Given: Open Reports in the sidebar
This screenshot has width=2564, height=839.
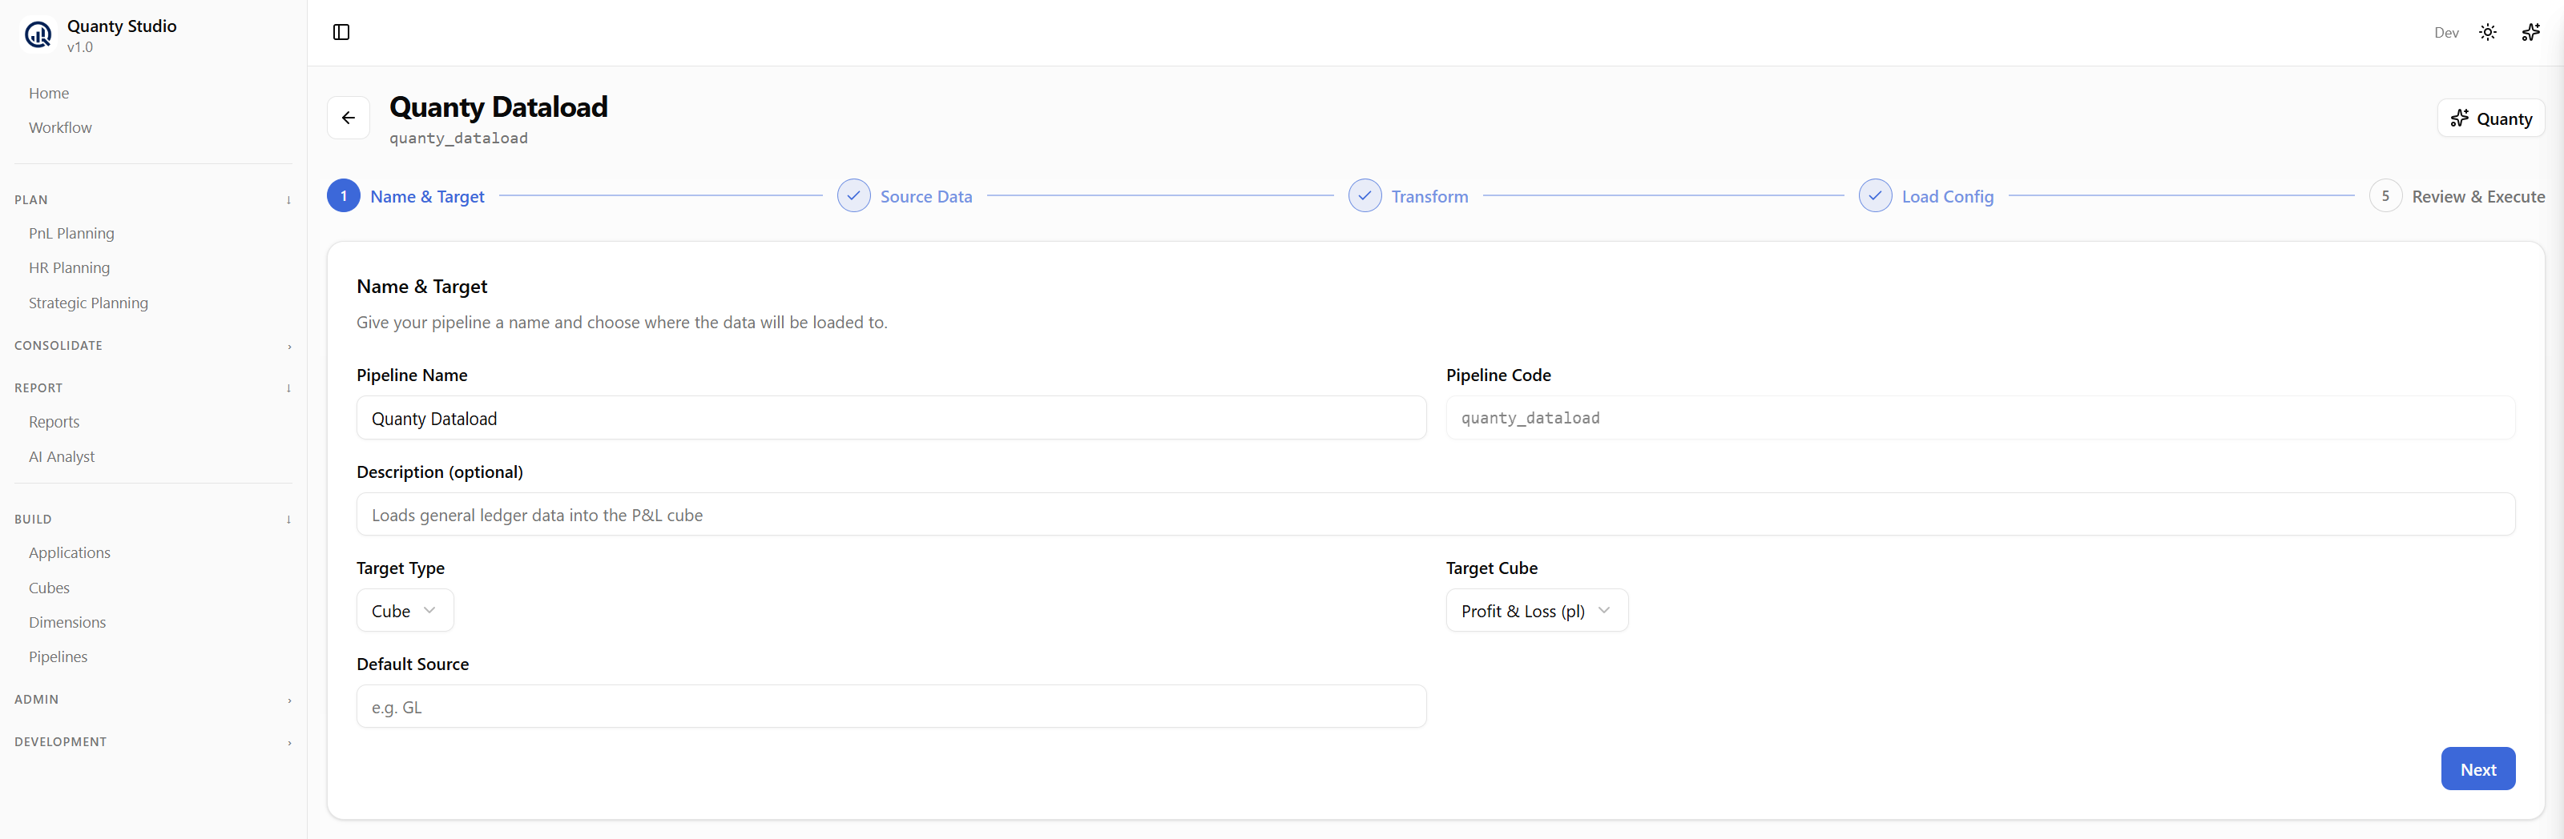Looking at the screenshot, I should 54,423.
